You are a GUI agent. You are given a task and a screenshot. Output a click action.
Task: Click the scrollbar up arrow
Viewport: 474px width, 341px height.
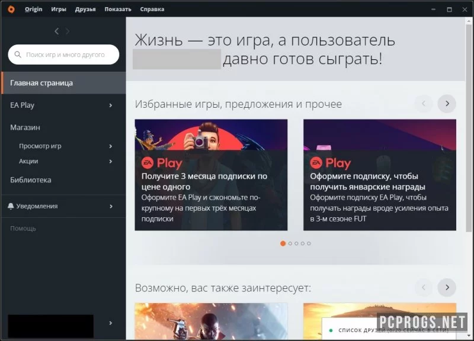click(469, 21)
